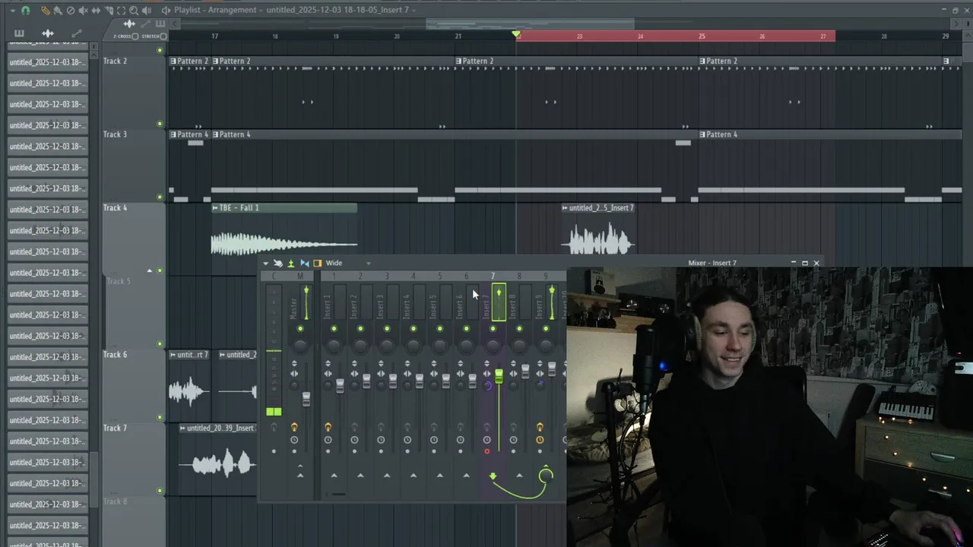This screenshot has width=973, height=547.
Task: Click the mixer horizontal scrollbar
Action: pos(338,494)
